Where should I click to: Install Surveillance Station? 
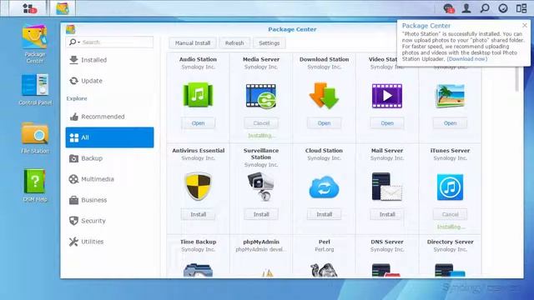(261, 214)
